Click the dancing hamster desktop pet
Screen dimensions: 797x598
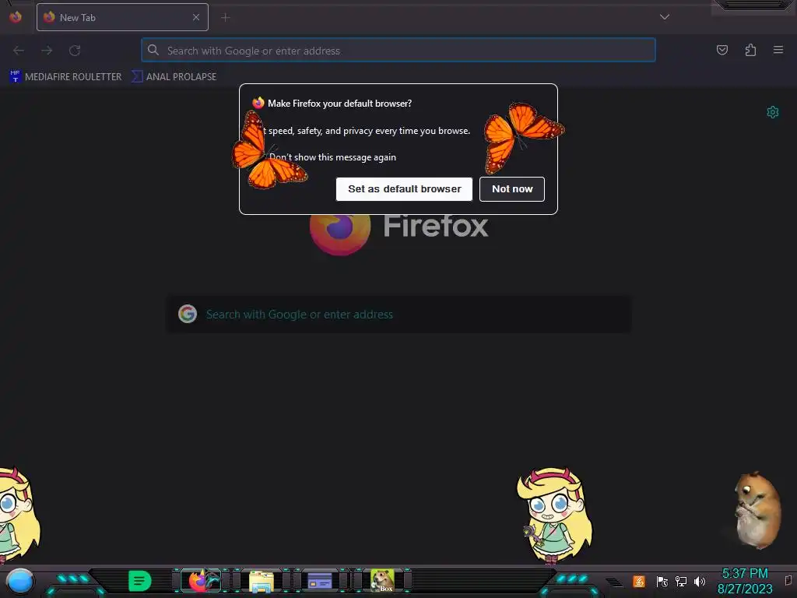757,510
